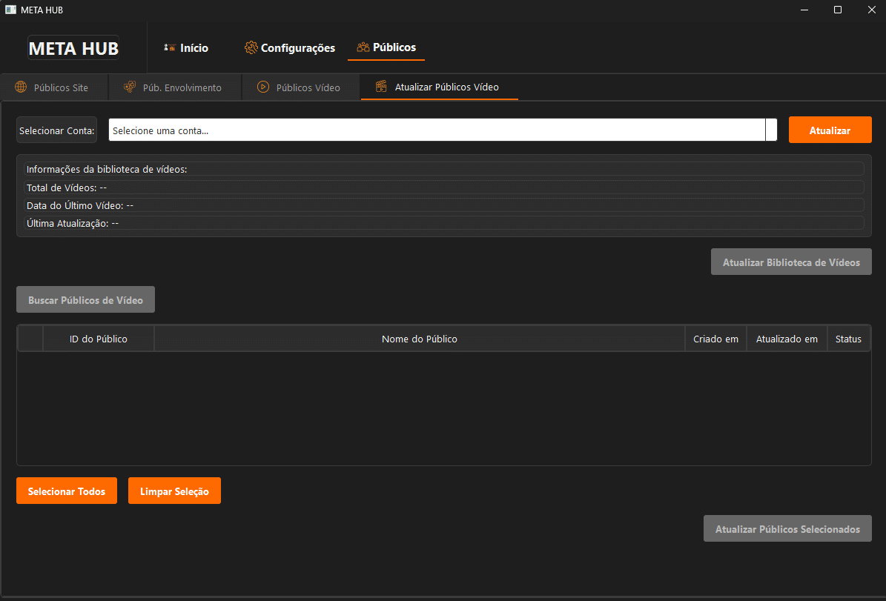Image resolution: width=886 pixels, height=601 pixels.
Task: Click the Selecione uma conta combo box field
Action: click(443, 130)
